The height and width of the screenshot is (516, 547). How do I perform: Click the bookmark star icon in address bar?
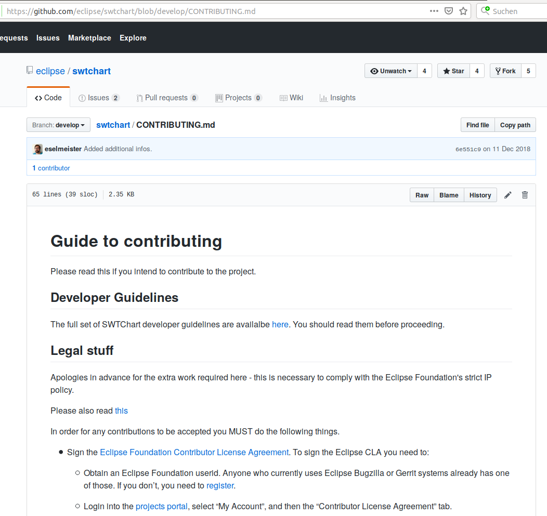coord(463,11)
